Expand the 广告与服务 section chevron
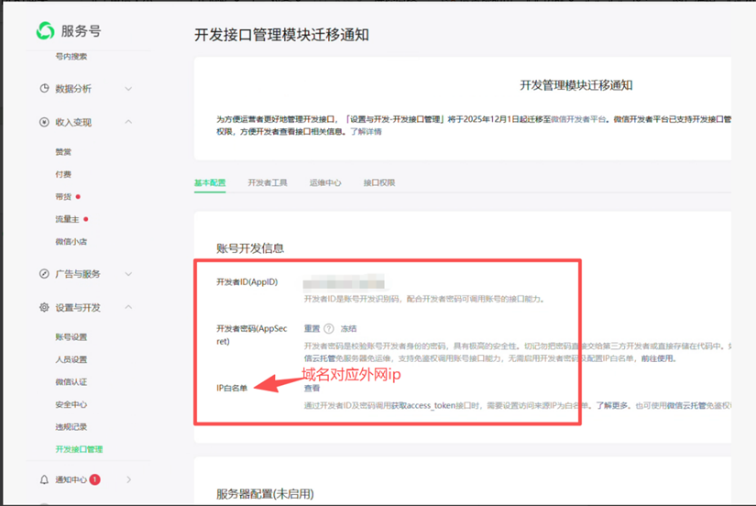The image size is (756, 506). pos(128,274)
